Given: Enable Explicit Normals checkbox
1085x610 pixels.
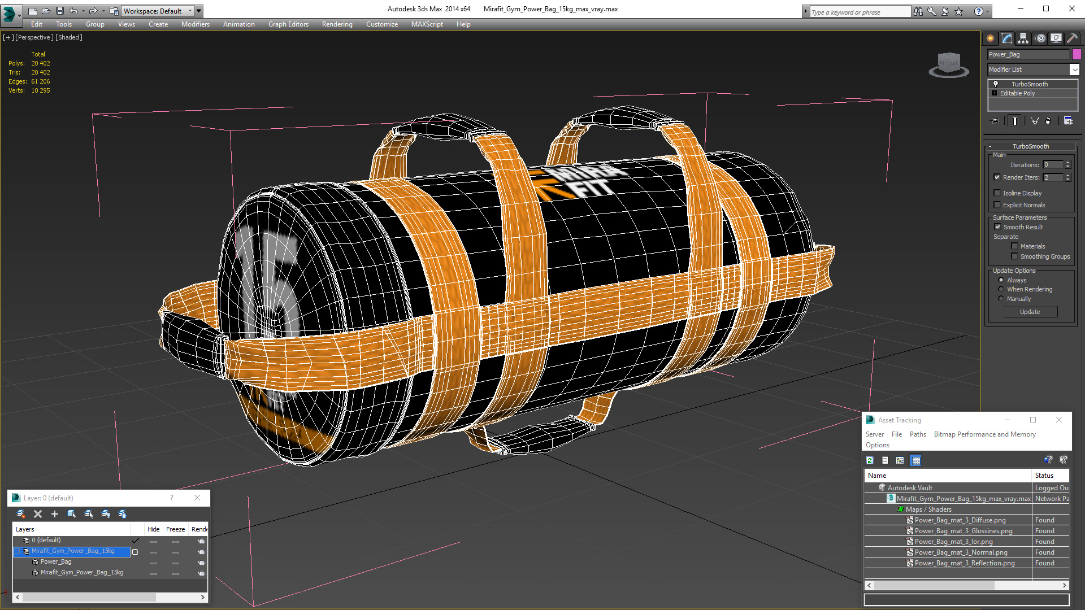Looking at the screenshot, I should 997,205.
